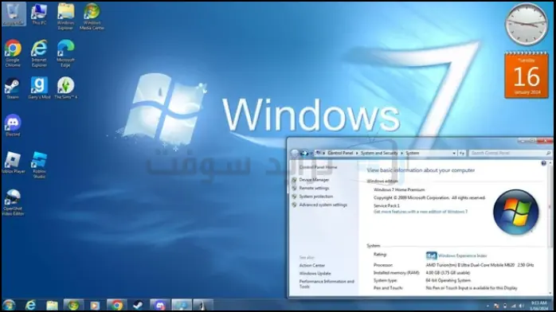Click the address bar refresh button
556x312 pixels.
(462, 153)
